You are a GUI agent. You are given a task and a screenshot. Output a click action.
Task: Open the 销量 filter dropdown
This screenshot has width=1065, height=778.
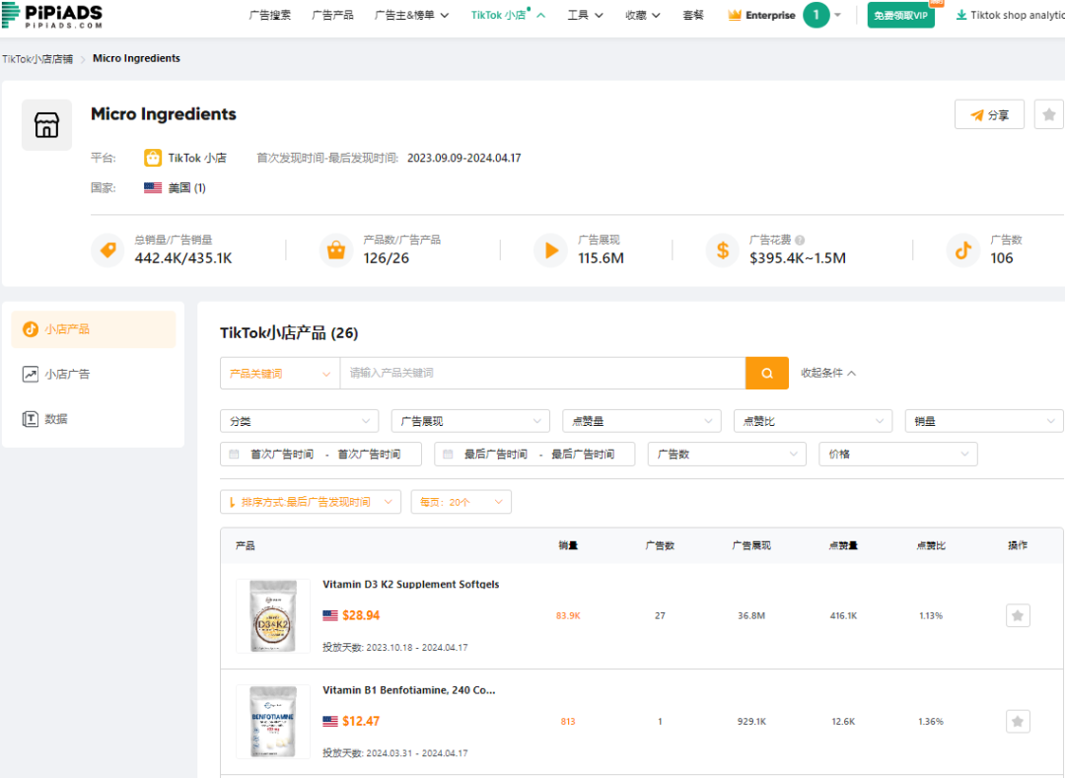[984, 421]
